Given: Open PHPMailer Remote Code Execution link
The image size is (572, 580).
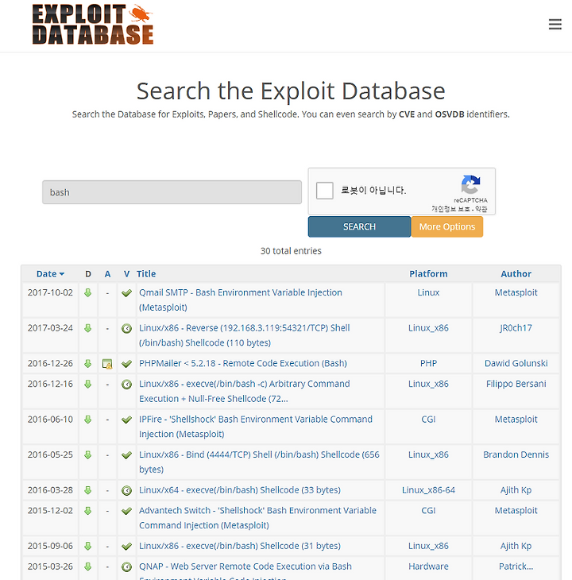Looking at the screenshot, I should pos(243,363).
